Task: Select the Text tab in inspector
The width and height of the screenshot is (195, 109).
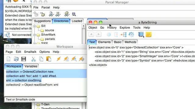Action: (x=92, y=42)
